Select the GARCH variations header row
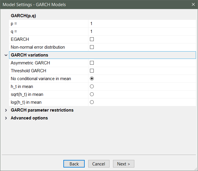This screenshot has height=171, width=198. (102, 55)
